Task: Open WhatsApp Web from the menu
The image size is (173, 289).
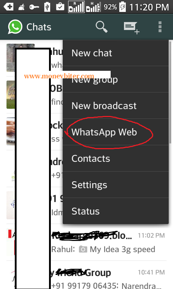Action: click(116, 132)
